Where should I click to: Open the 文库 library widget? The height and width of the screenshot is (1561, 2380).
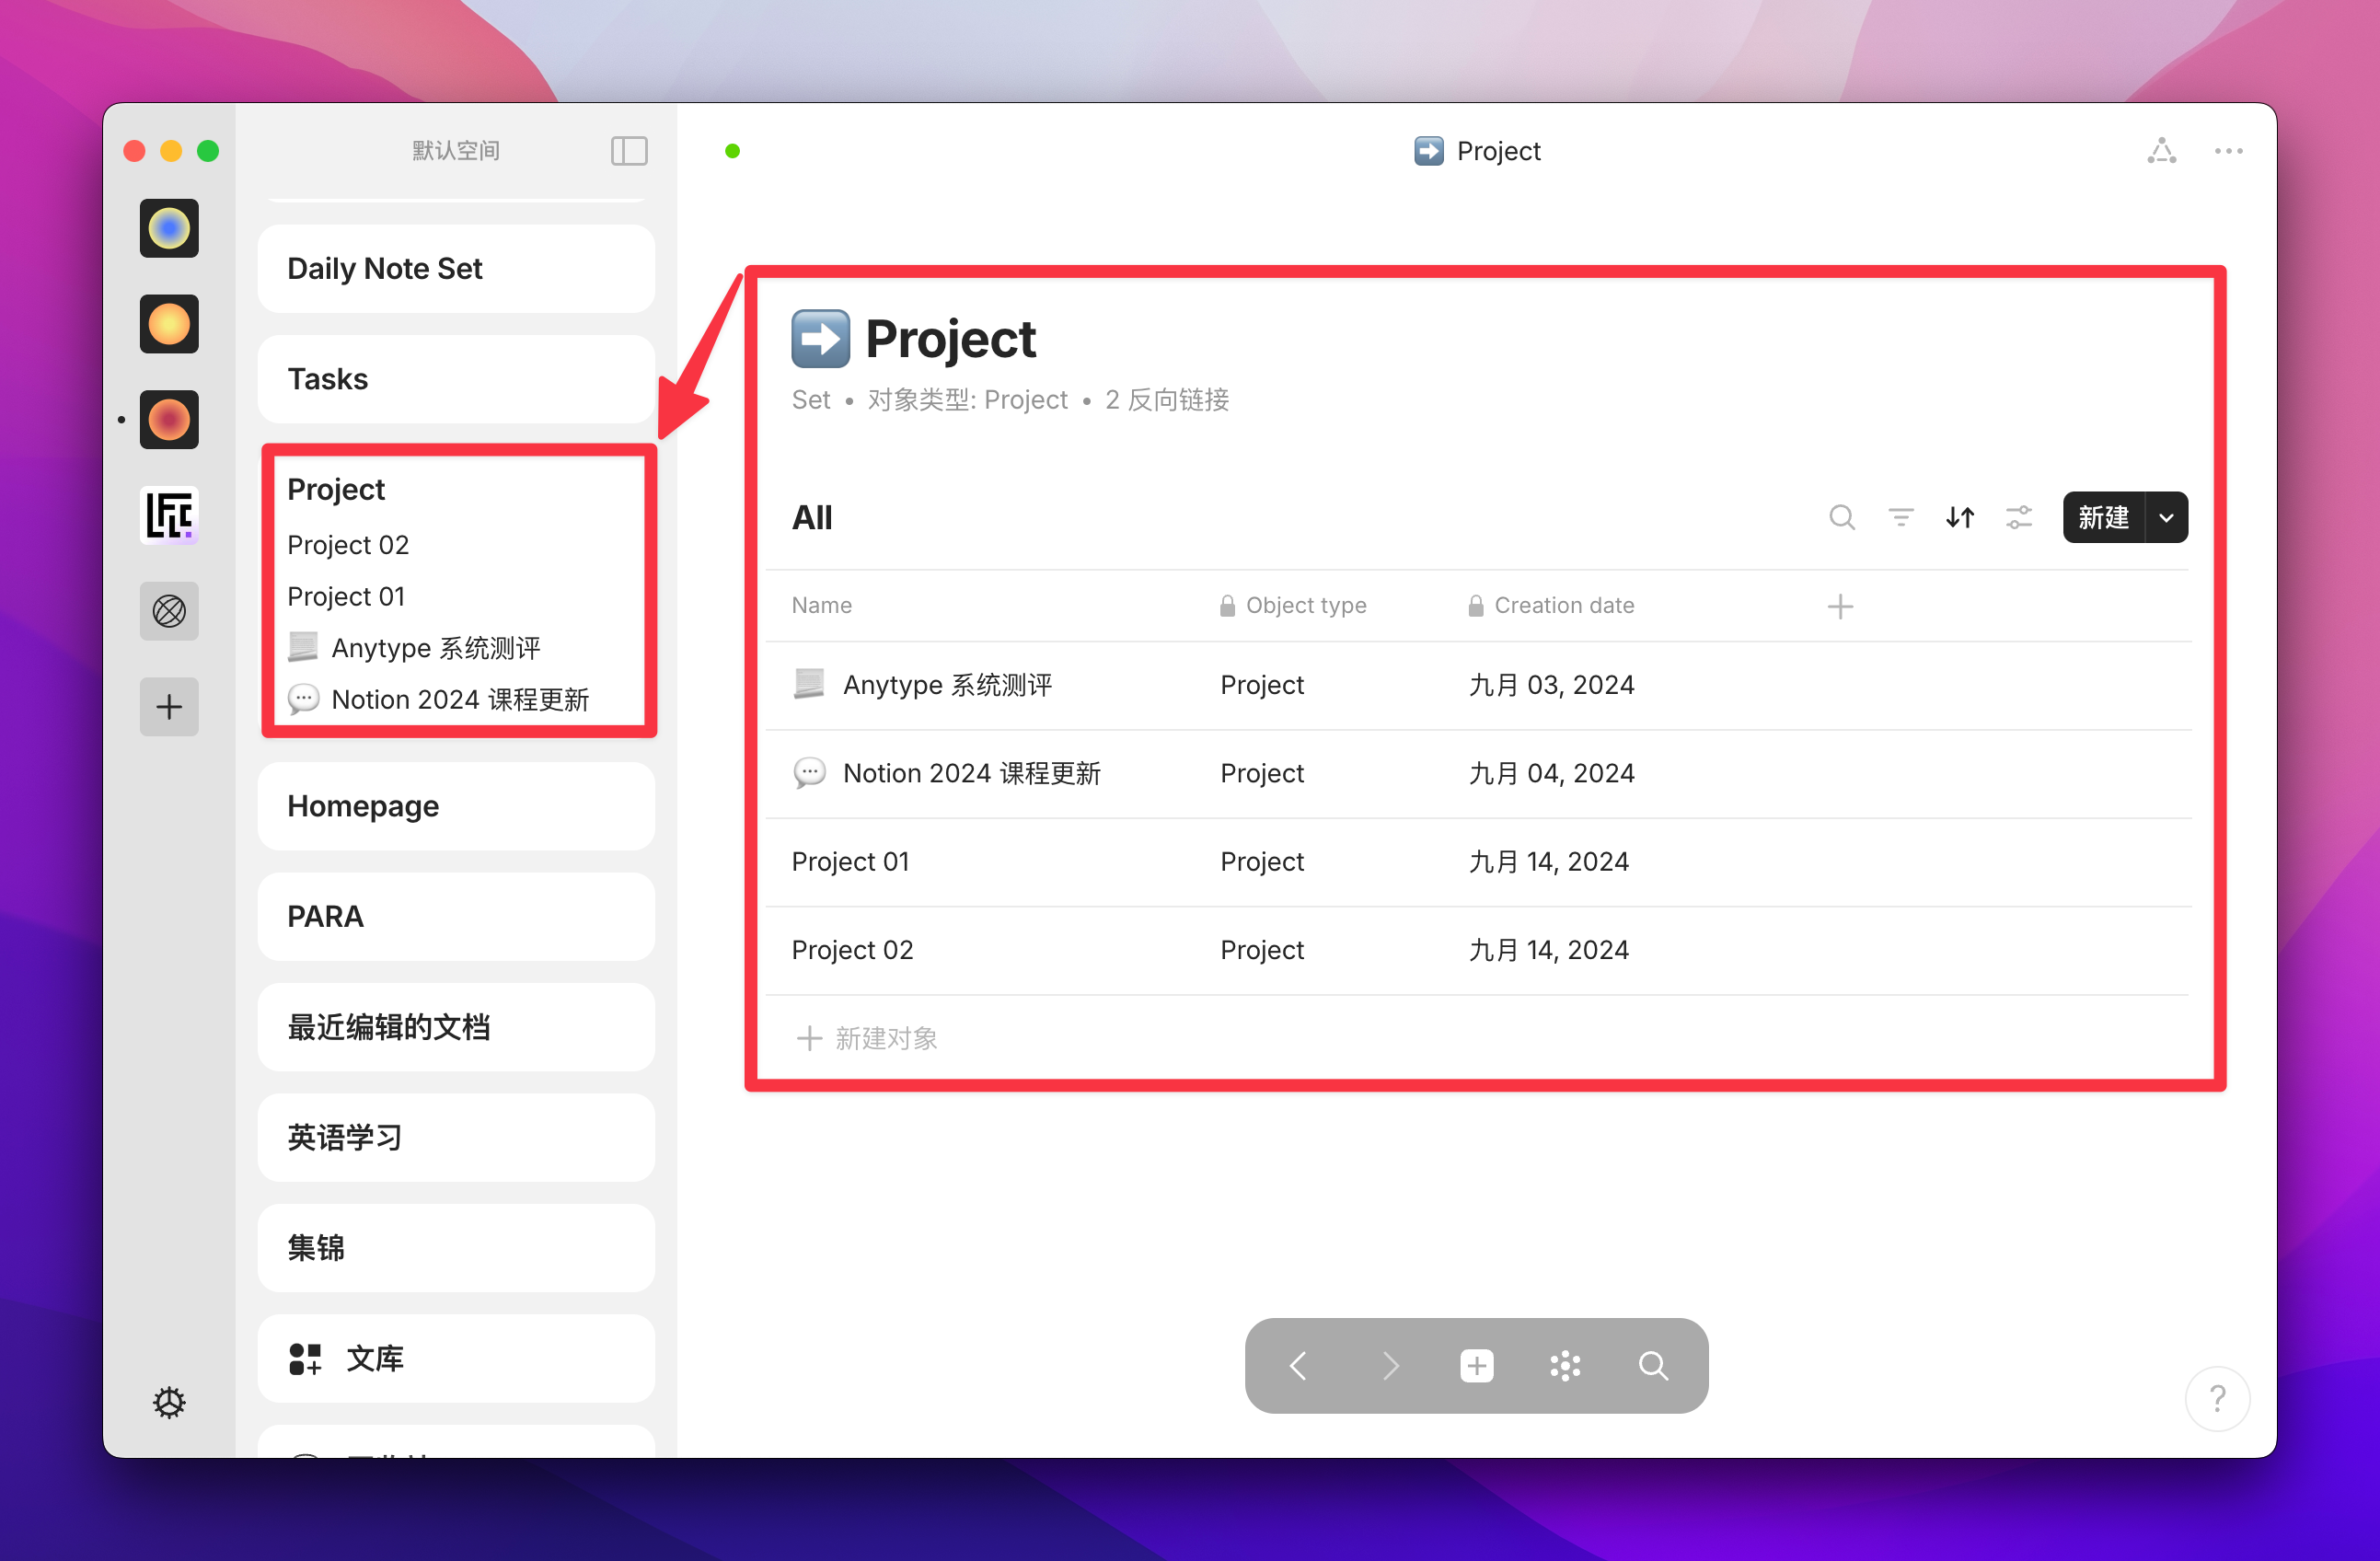(456, 1358)
